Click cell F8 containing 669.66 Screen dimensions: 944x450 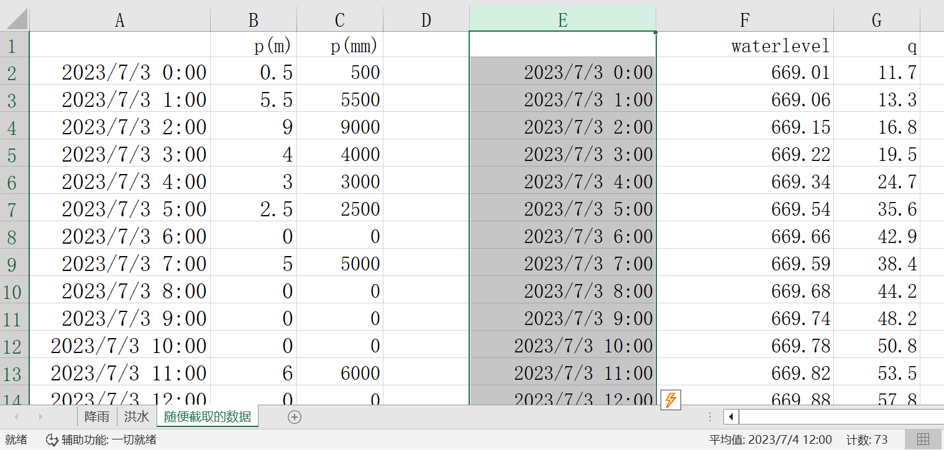pyautogui.click(x=745, y=236)
